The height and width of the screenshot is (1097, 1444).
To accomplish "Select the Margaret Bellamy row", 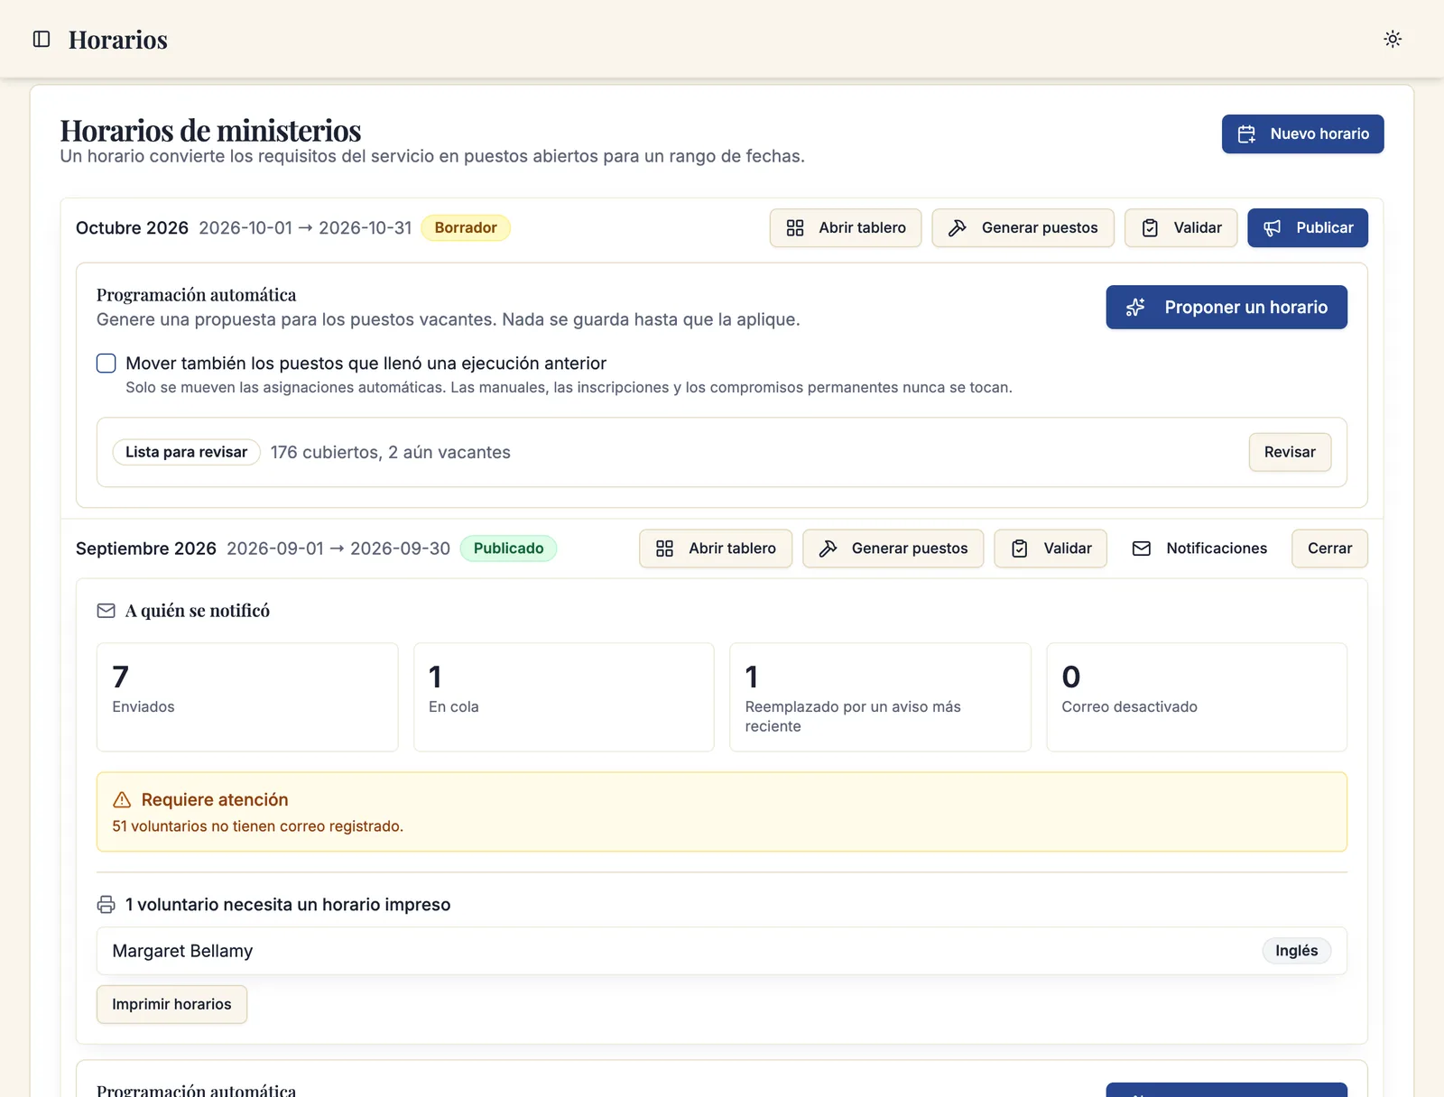I will click(722, 951).
